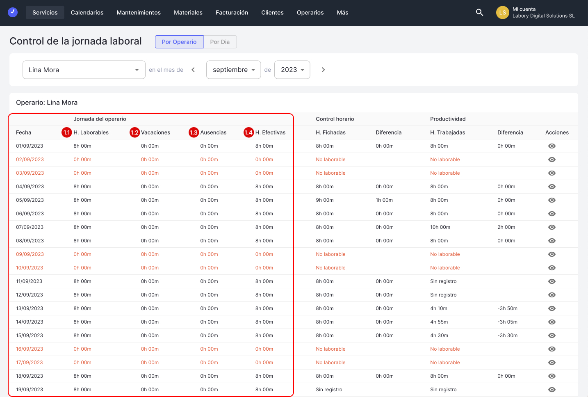Open the search magnifier icon
Screen dimensions: 588x397
(479, 12)
